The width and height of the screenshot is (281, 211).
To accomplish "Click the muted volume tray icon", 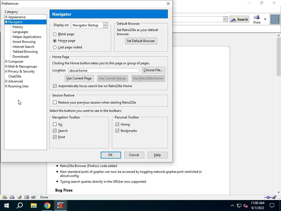I will [245, 206].
